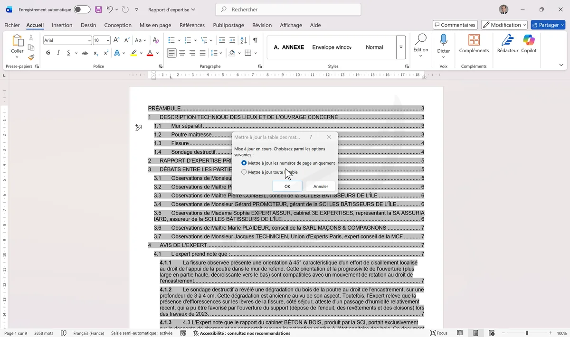Select 'Mettre à jour les numéros de page uniquement'
The image size is (570, 337).
pyautogui.click(x=244, y=163)
